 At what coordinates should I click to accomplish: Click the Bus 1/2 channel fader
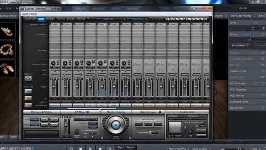click(x=137, y=86)
